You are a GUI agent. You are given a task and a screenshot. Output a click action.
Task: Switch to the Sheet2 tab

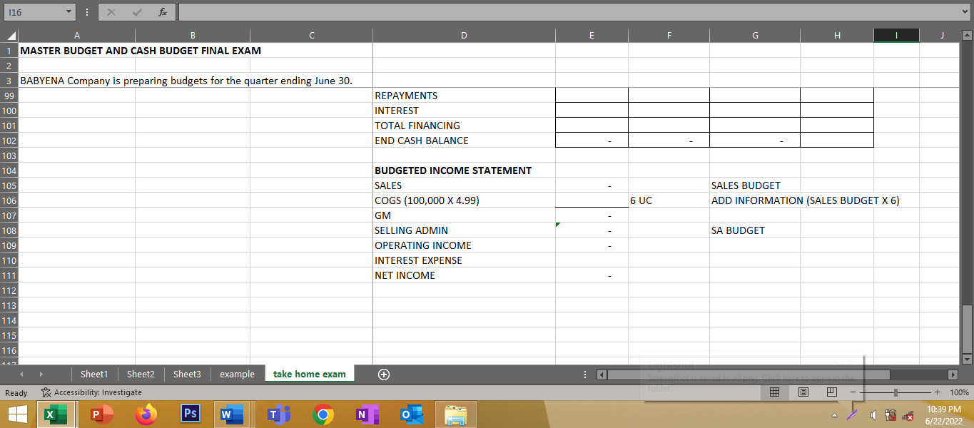point(141,374)
